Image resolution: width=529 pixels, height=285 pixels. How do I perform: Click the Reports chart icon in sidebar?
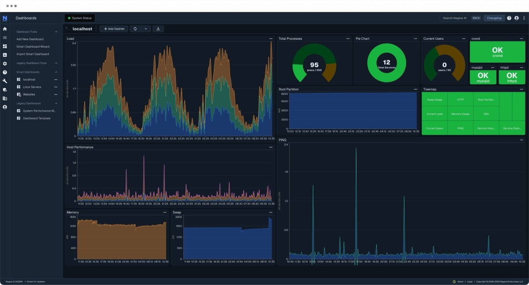pyautogui.click(x=4, y=98)
